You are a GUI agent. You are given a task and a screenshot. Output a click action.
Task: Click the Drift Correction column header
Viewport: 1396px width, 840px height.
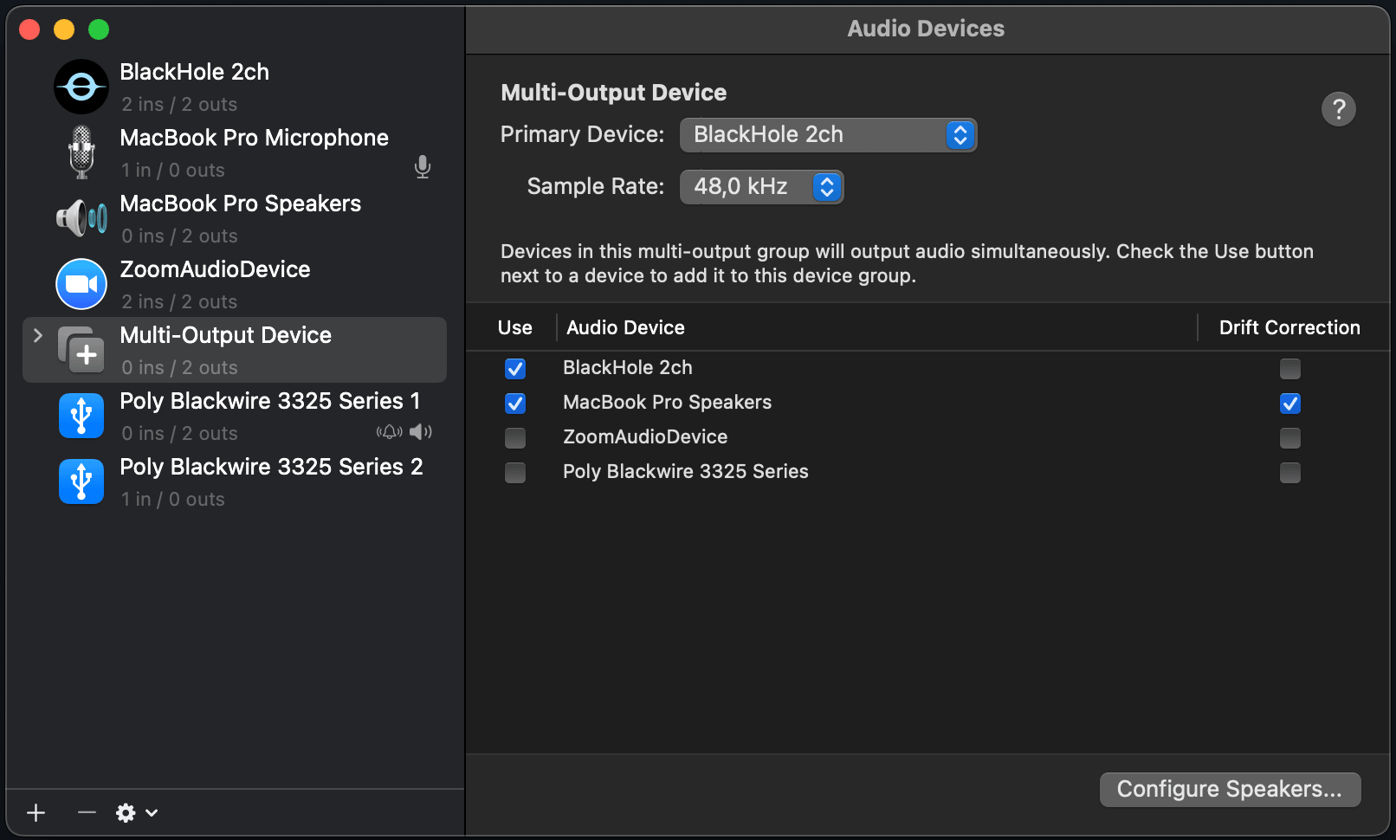point(1289,327)
